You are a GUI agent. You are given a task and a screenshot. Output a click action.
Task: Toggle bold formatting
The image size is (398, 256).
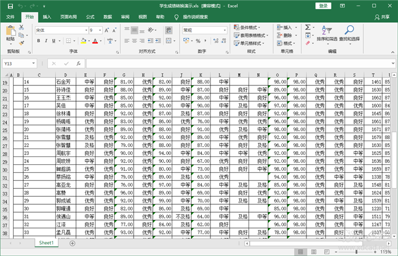[39, 40]
